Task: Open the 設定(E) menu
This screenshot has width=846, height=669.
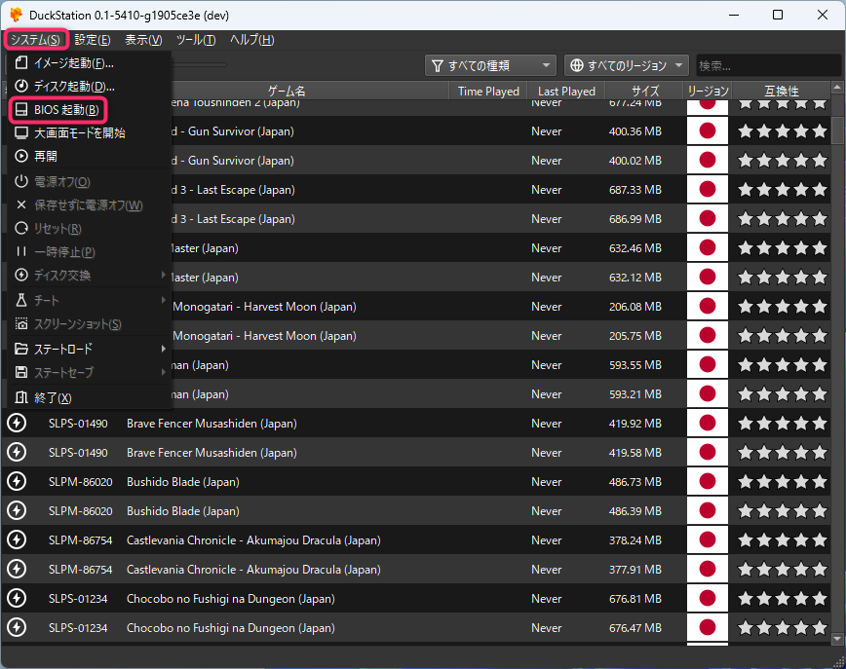Action: pyautogui.click(x=93, y=40)
